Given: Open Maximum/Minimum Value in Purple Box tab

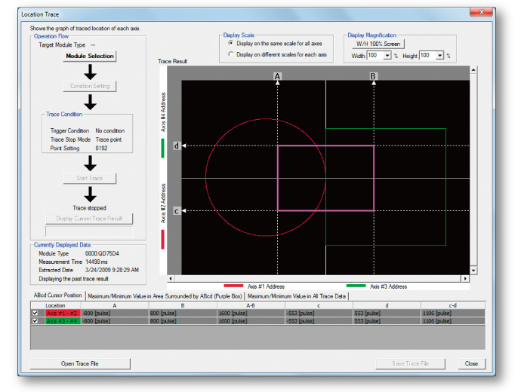Looking at the screenshot, I should (165, 296).
